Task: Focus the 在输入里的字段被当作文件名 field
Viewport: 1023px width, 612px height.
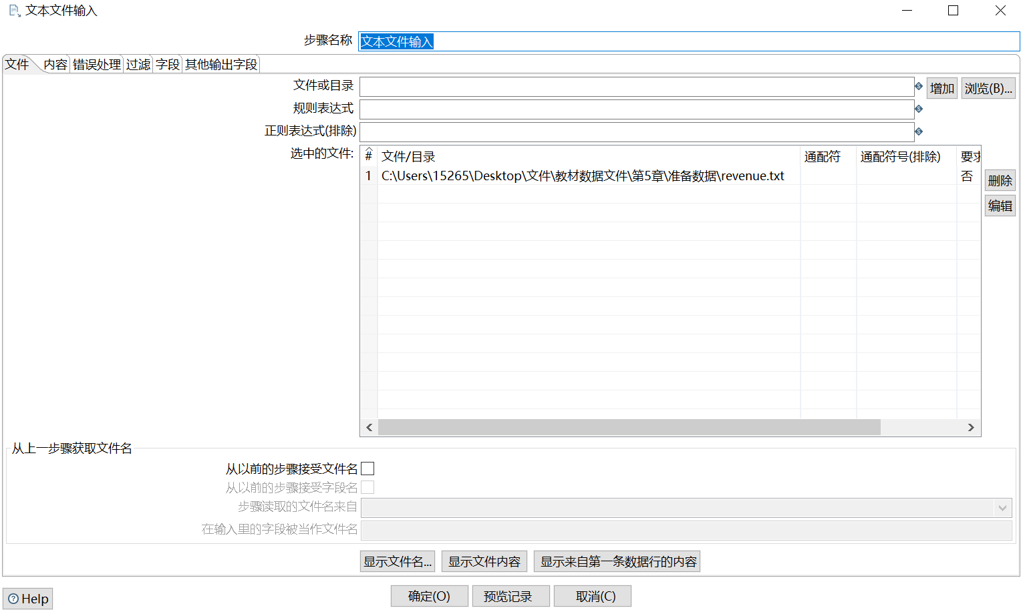Action: pyautogui.click(x=686, y=531)
